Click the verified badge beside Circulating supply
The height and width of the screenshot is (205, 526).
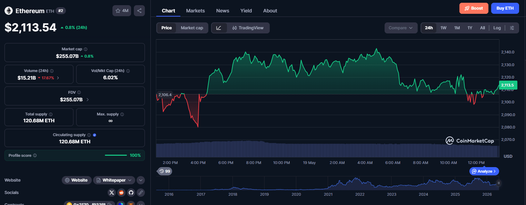pos(95,135)
